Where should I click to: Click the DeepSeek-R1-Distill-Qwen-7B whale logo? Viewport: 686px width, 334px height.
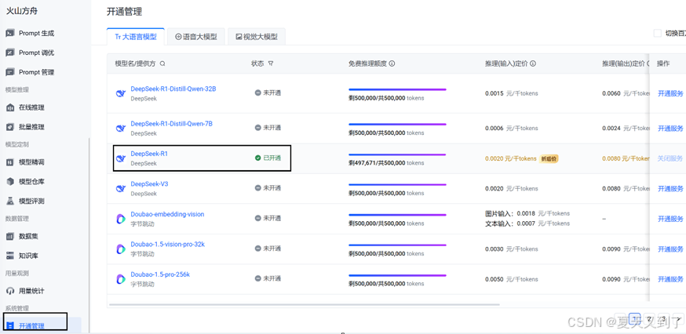click(121, 128)
